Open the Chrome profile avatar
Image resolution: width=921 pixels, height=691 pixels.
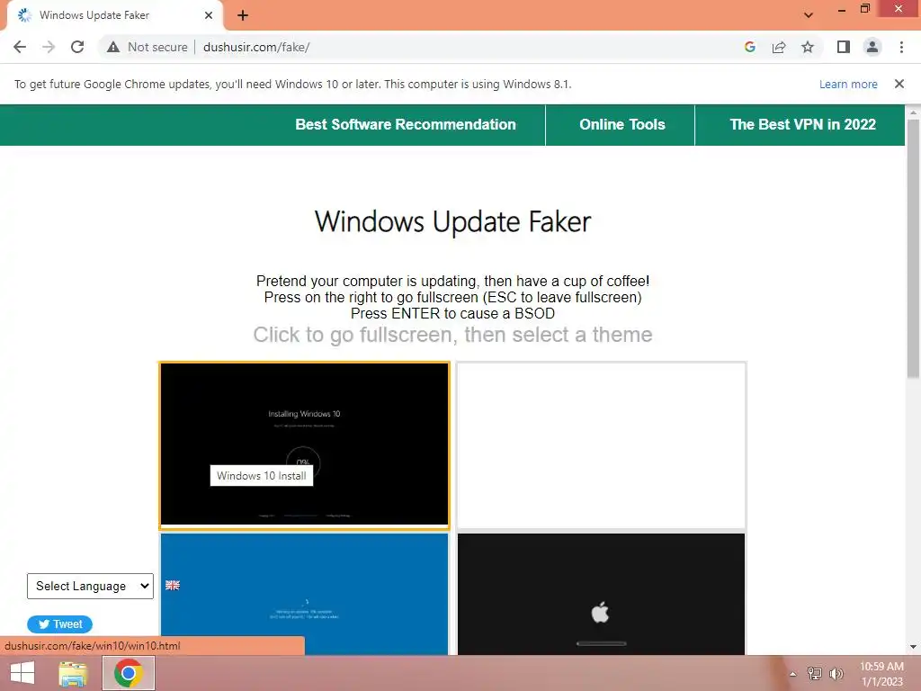[872, 47]
